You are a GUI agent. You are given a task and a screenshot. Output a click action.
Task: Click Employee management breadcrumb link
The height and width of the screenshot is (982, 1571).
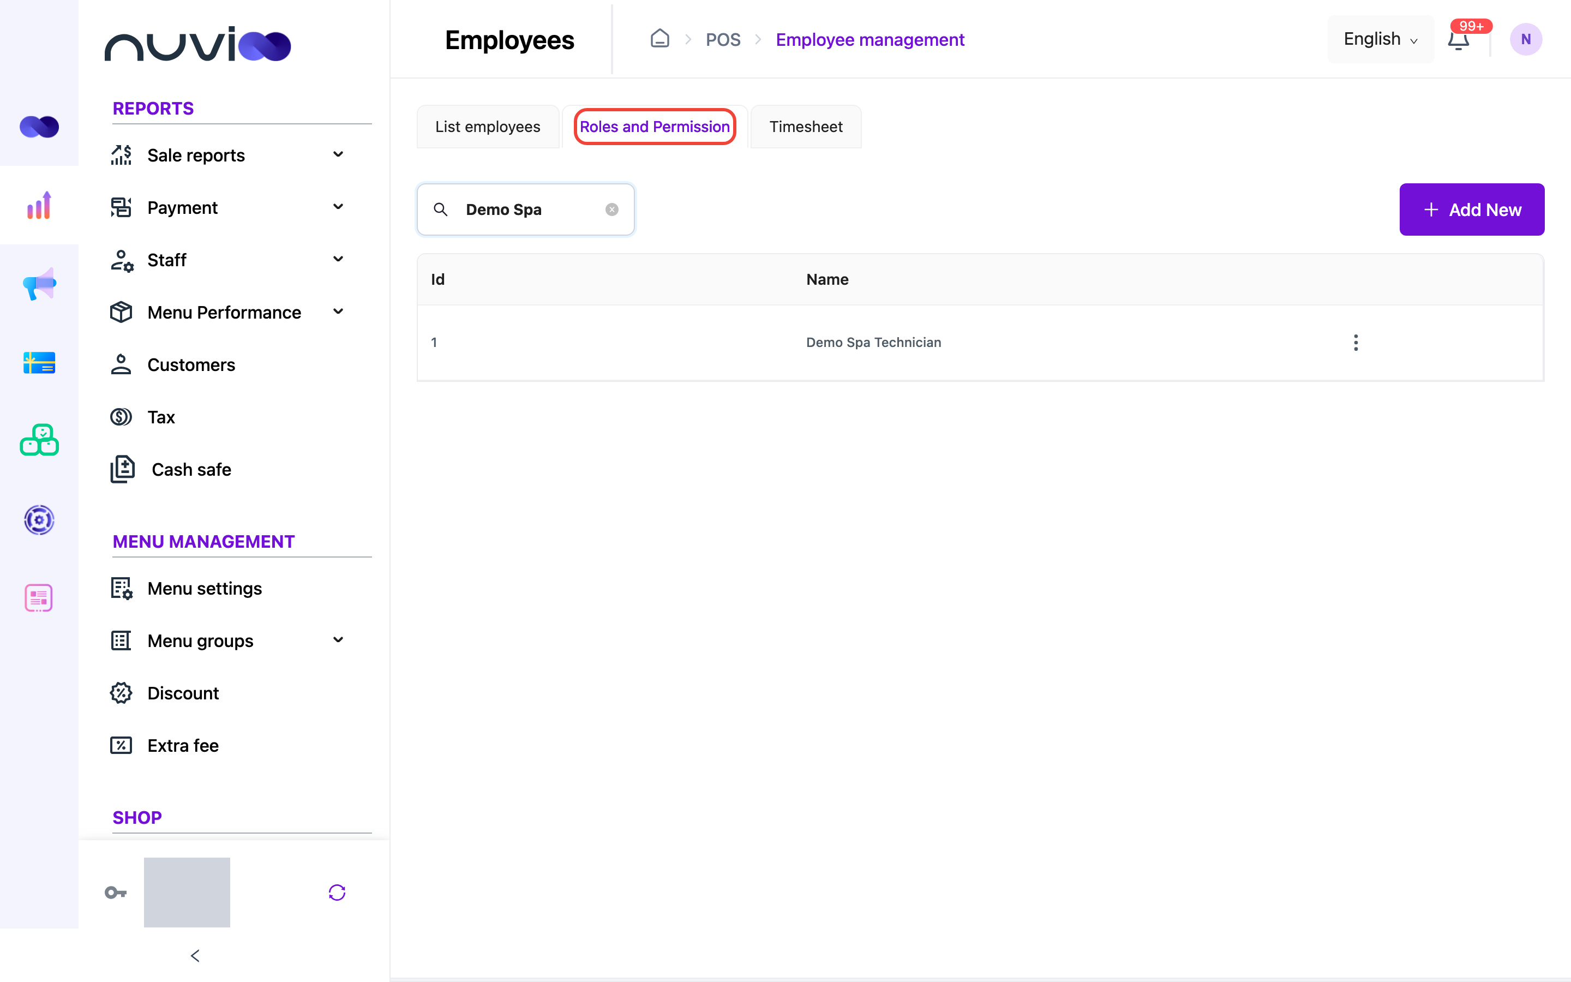[x=870, y=40]
